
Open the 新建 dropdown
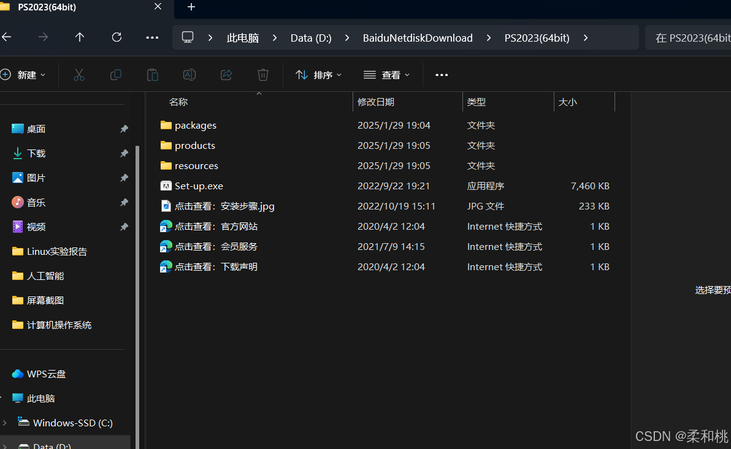[23, 75]
